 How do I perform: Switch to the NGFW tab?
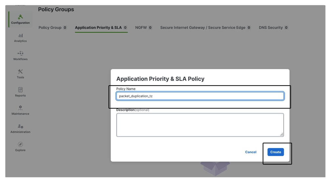pyautogui.click(x=143, y=27)
